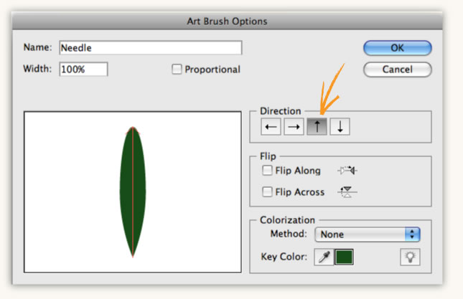
Task: Click the Flip Across diagram icon
Action: (x=347, y=192)
